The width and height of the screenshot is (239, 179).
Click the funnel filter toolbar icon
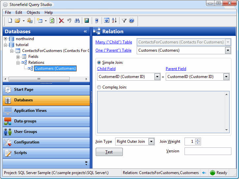[x=124, y=21]
